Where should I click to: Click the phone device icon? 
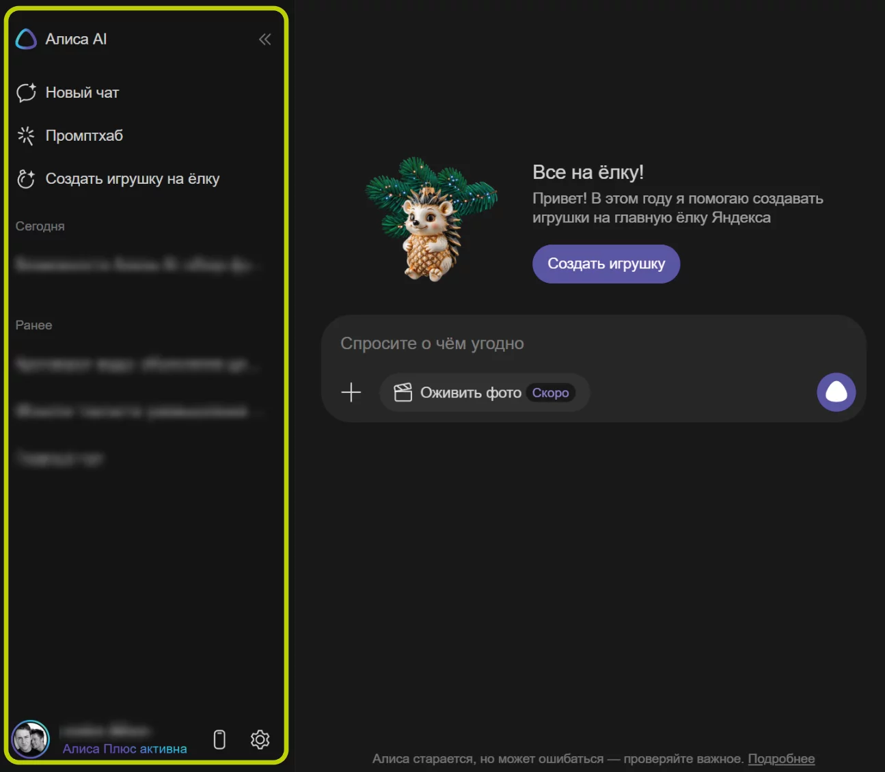(x=219, y=739)
